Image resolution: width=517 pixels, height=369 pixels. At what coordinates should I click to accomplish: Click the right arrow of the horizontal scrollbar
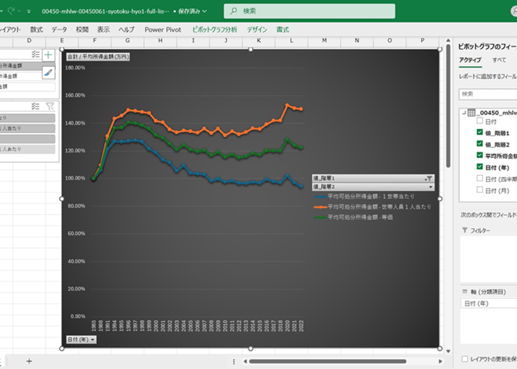point(440,361)
